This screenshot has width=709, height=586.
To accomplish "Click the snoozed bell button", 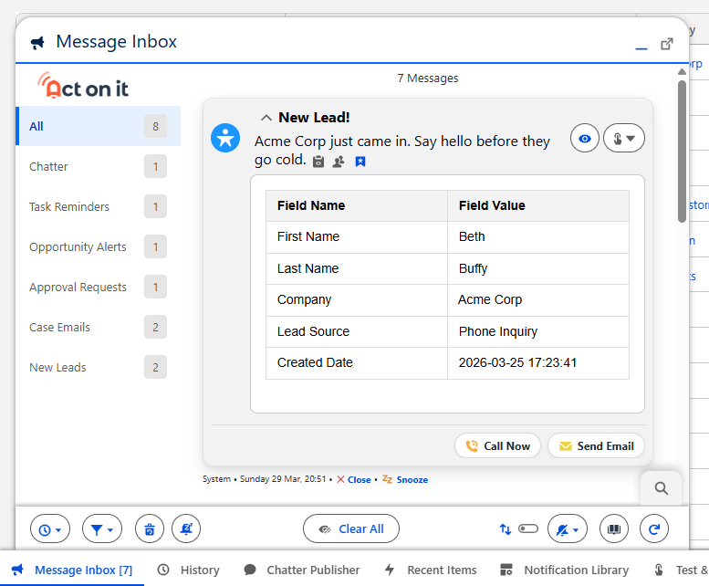I will (x=186, y=529).
